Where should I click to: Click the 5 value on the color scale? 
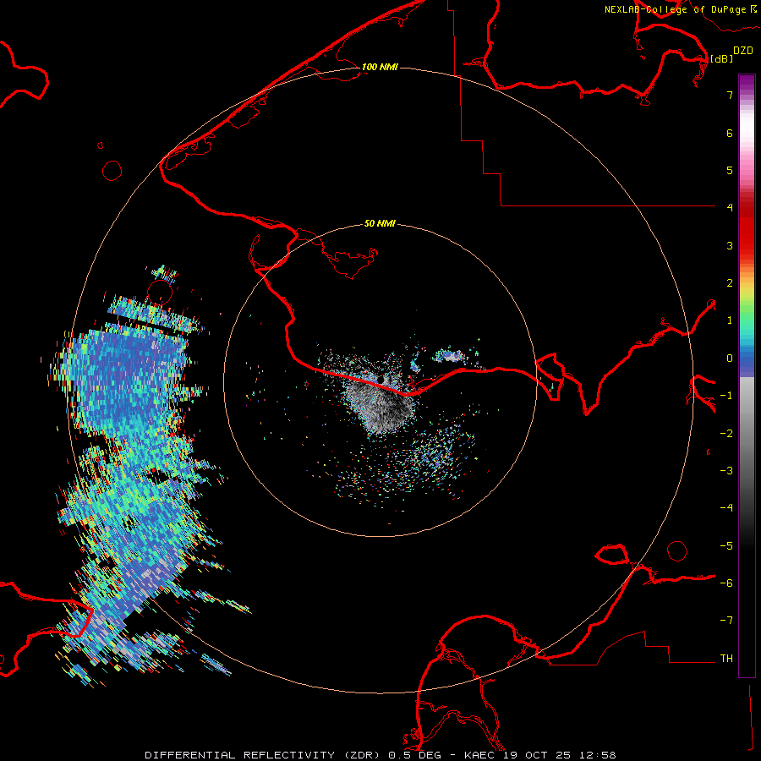[730, 170]
